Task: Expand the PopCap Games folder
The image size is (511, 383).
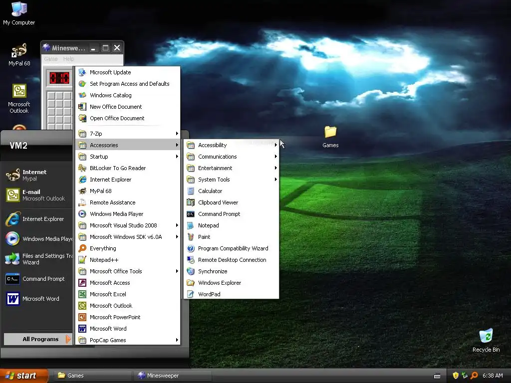Action: [x=128, y=340]
